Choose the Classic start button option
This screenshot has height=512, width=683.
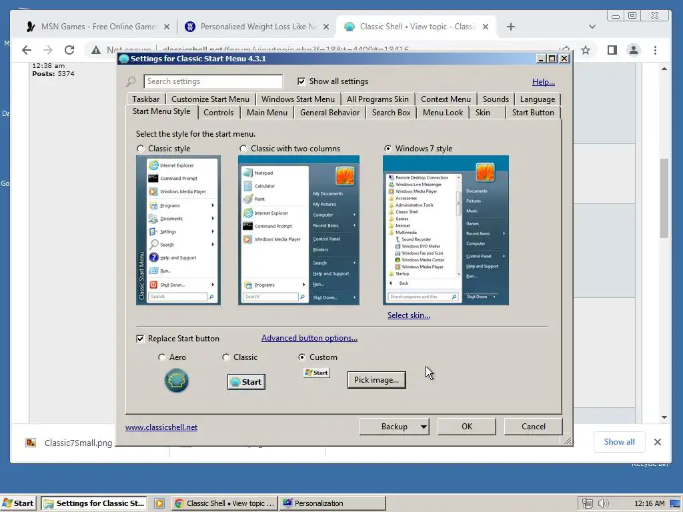[x=225, y=357]
